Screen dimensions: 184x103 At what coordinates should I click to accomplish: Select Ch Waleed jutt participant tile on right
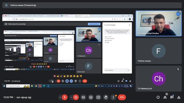pyautogui.click(x=159, y=79)
